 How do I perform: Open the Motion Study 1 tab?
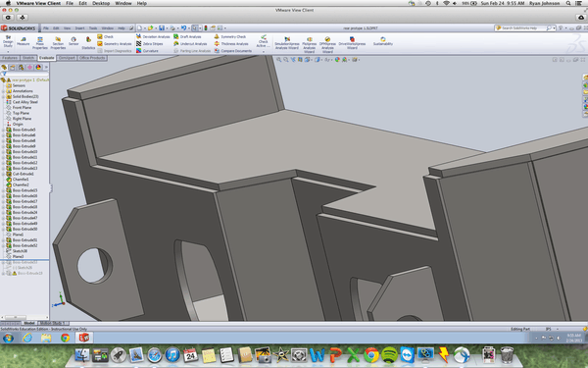click(x=53, y=323)
